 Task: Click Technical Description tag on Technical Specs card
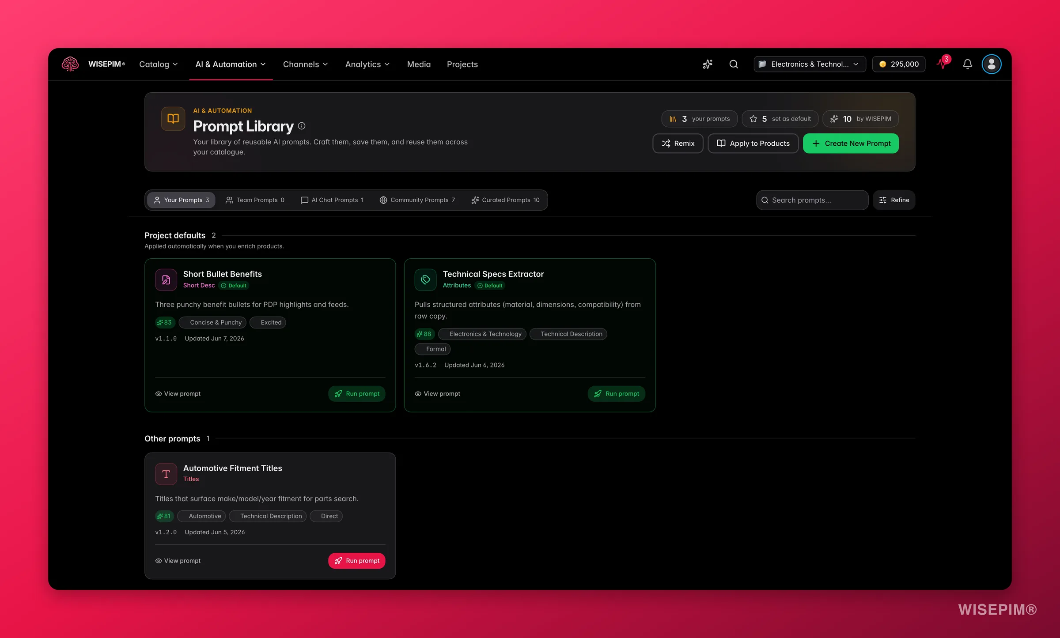click(x=568, y=334)
